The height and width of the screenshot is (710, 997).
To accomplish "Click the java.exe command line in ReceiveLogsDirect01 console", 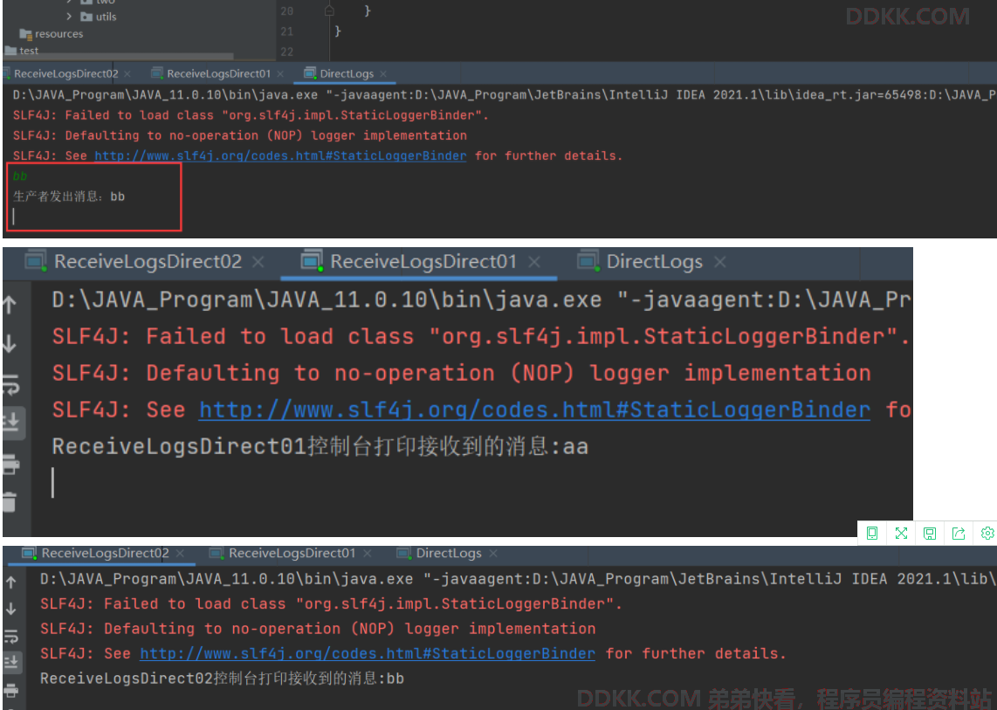I will pos(481,300).
